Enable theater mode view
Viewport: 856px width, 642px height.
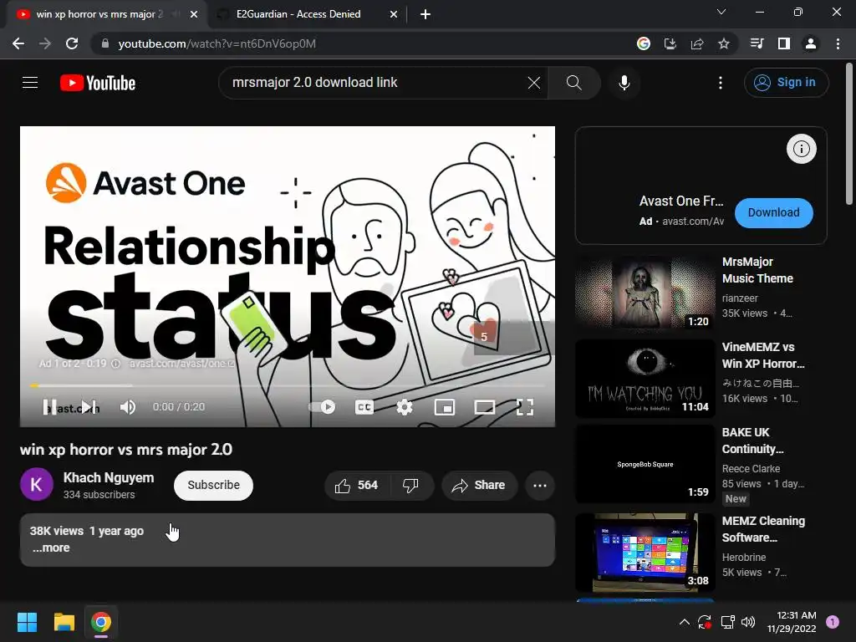point(485,407)
